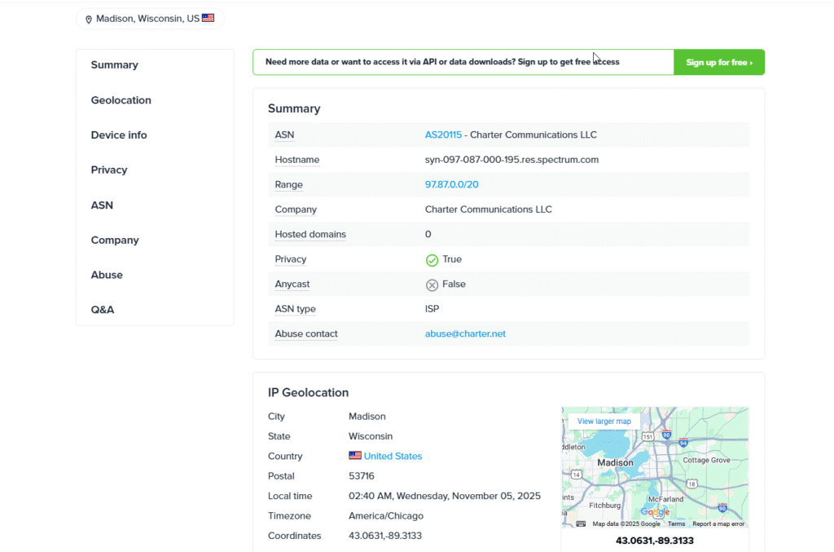
Task: Open the Summary sidebar section
Action: tap(115, 65)
